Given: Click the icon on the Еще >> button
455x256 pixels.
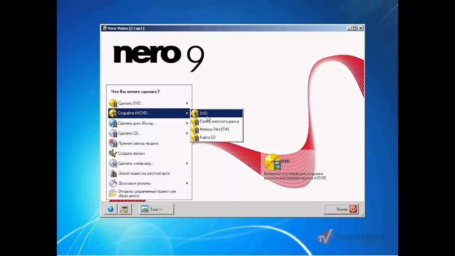Looking at the screenshot, I should 145,209.
